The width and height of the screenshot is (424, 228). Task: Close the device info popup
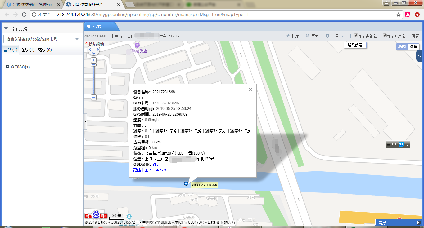[250, 89]
